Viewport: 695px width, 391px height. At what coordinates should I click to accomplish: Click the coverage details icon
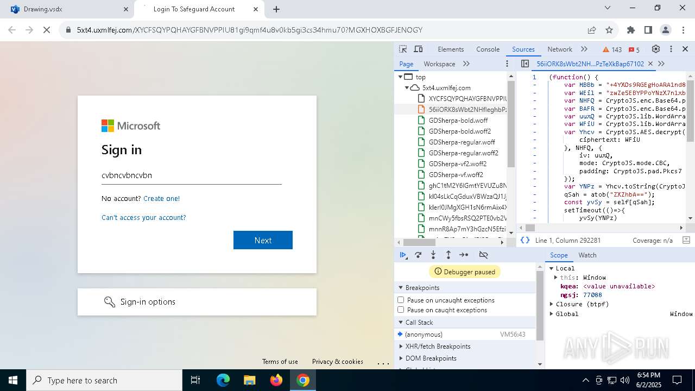click(686, 240)
